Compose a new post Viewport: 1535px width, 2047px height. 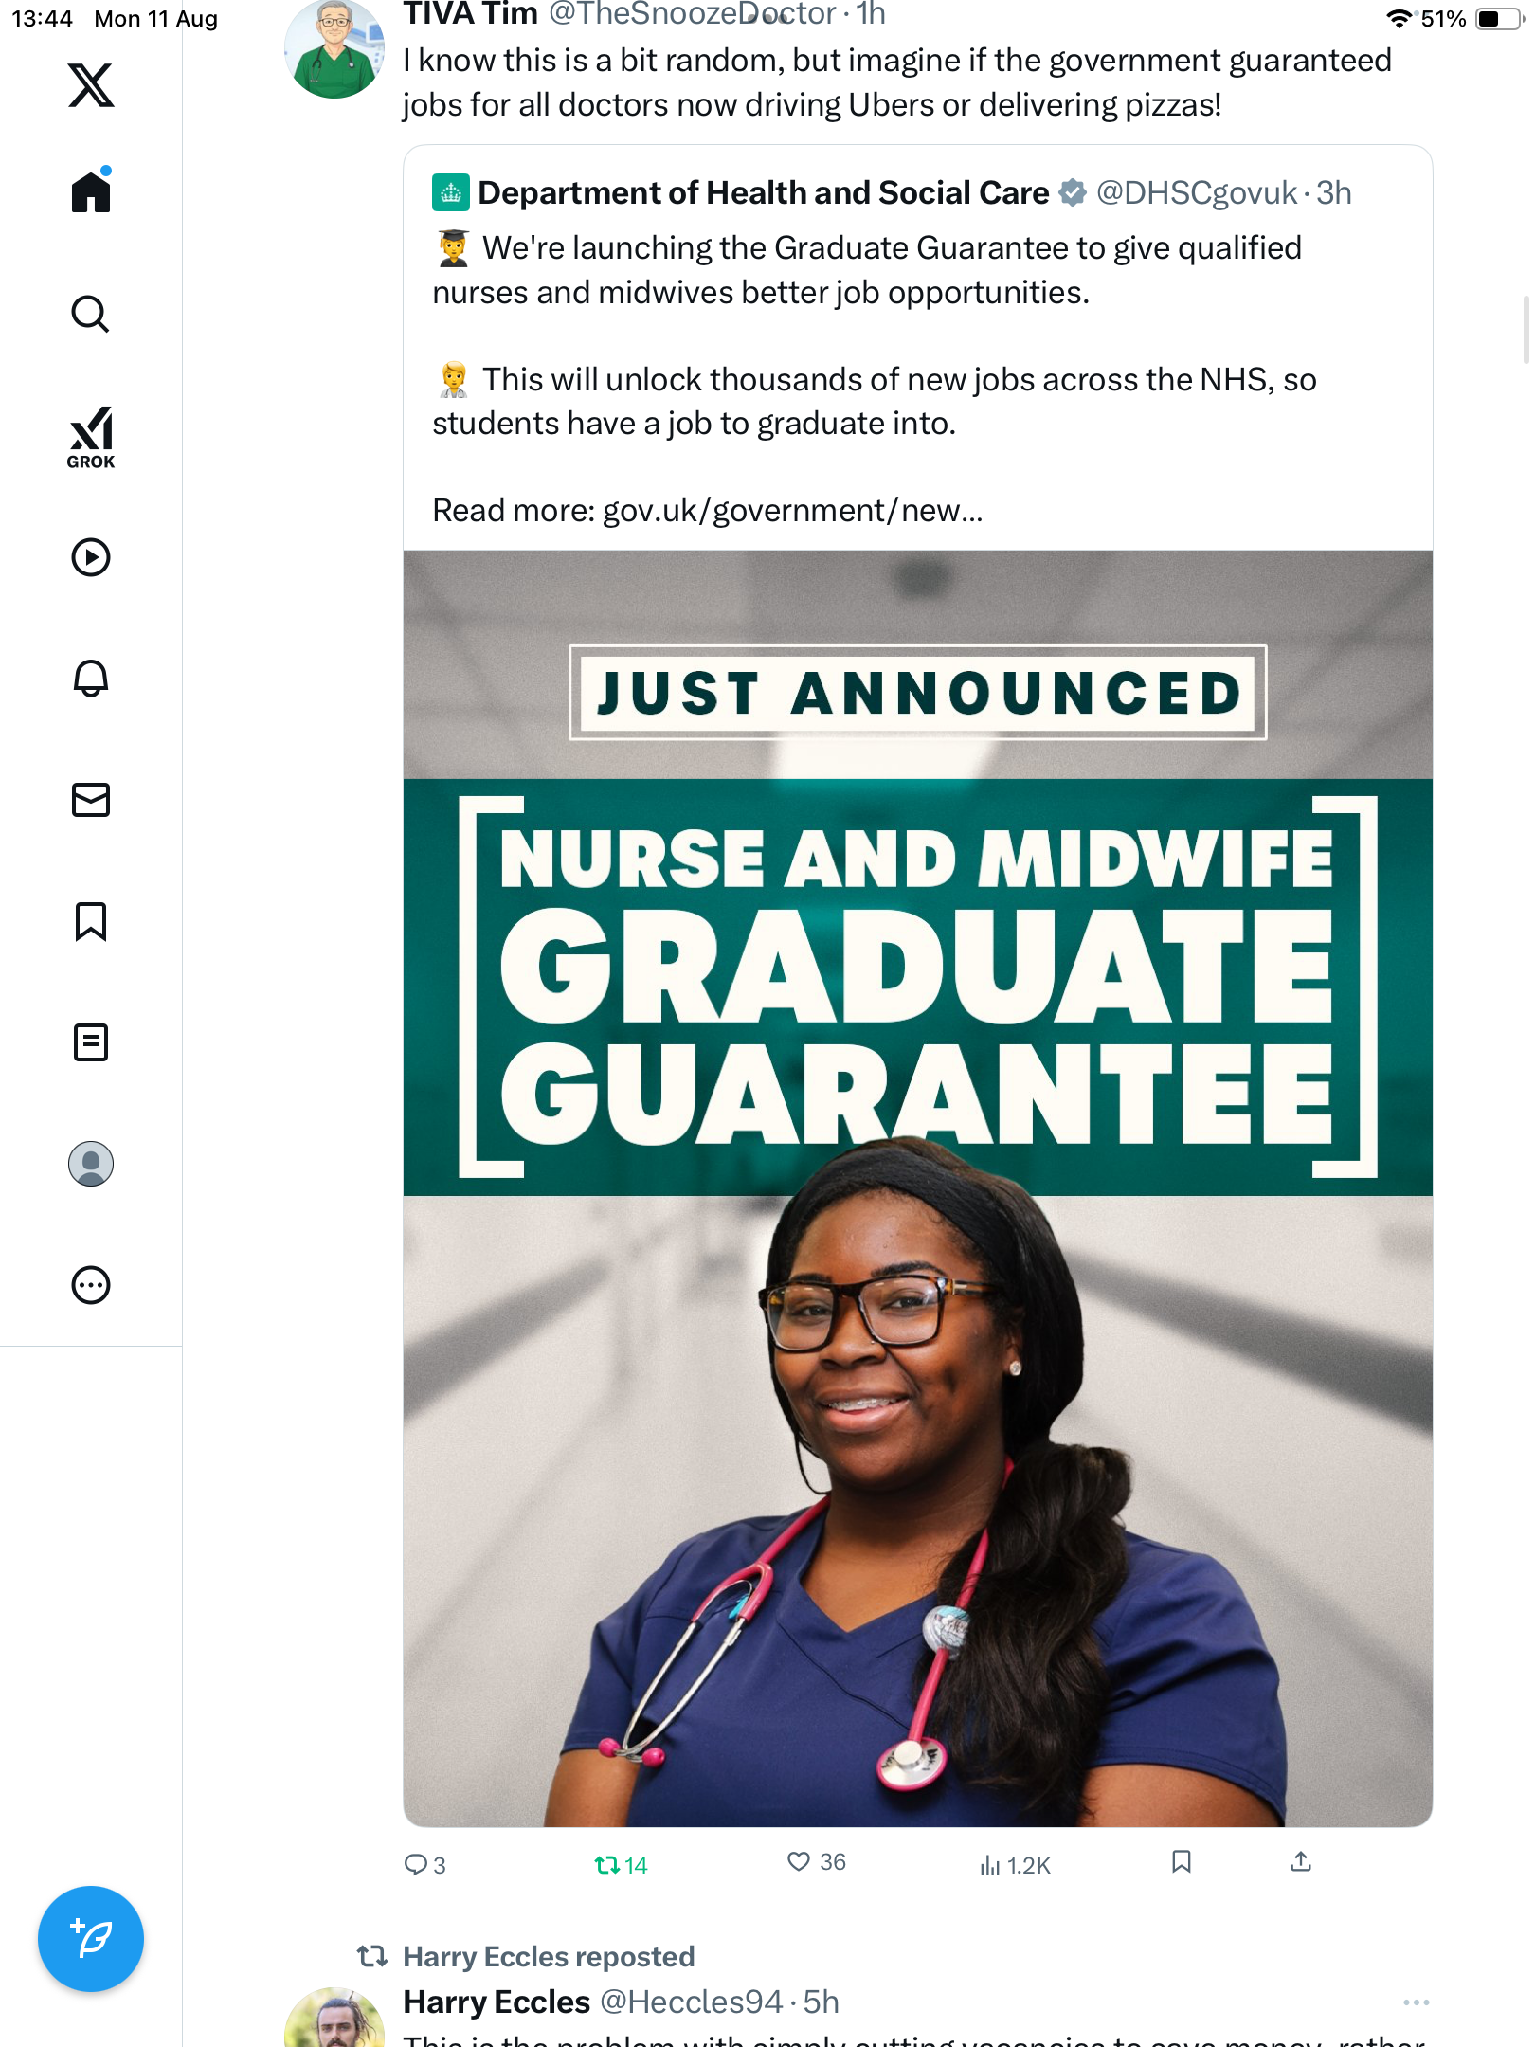click(91, 1939)
